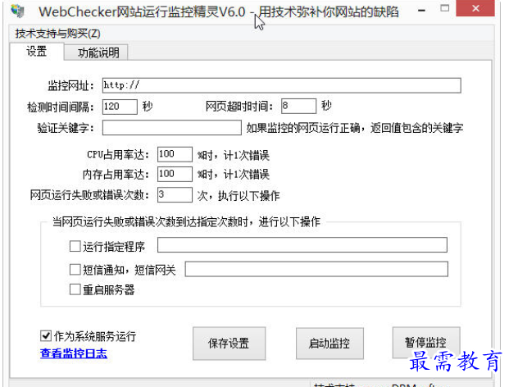Click the WebChecker app icon in title bar
Image resolution: width=509 pixels, height=387 pixels.
(x=17, y=11)
